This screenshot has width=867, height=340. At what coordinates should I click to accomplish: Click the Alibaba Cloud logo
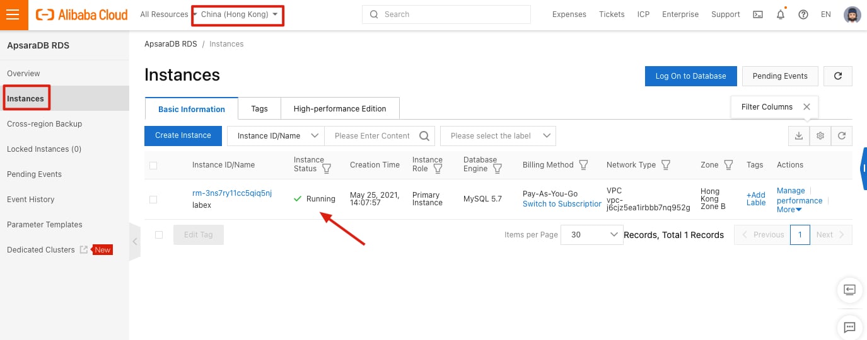(82, 14)
